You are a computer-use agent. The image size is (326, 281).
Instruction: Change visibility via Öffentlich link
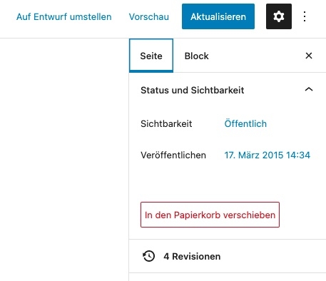(245, 123)
